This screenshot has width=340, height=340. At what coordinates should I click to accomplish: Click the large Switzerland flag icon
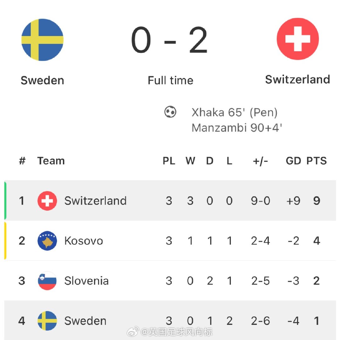point(298,39)
